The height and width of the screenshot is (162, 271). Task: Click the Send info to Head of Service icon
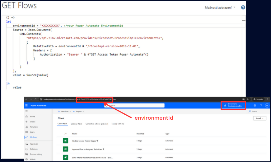(x=66, y=157)
